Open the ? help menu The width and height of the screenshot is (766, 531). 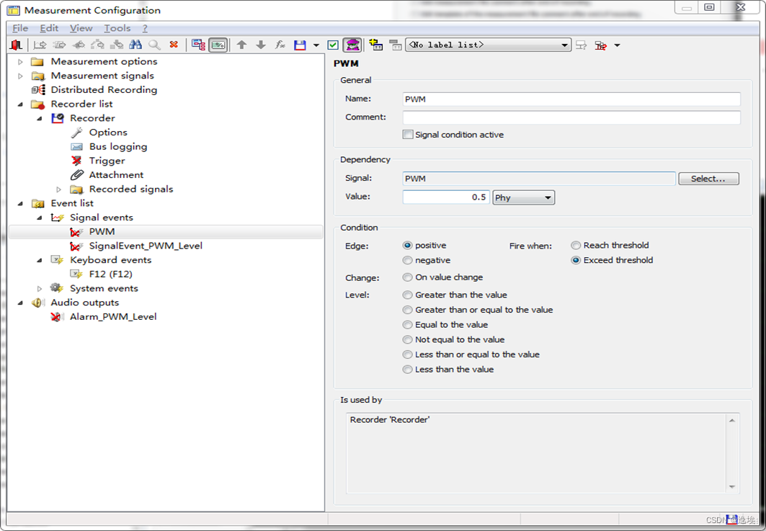pyautogui.click(x=145, y=28)
